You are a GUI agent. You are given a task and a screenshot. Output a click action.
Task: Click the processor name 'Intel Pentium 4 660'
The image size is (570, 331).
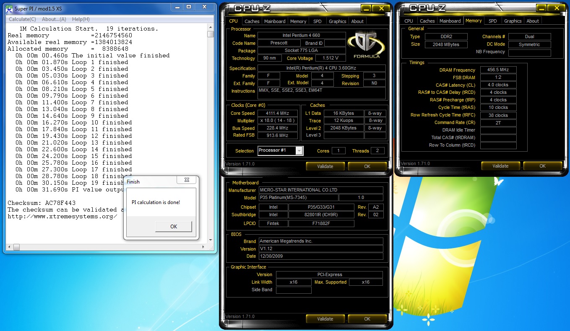point(302,36)
